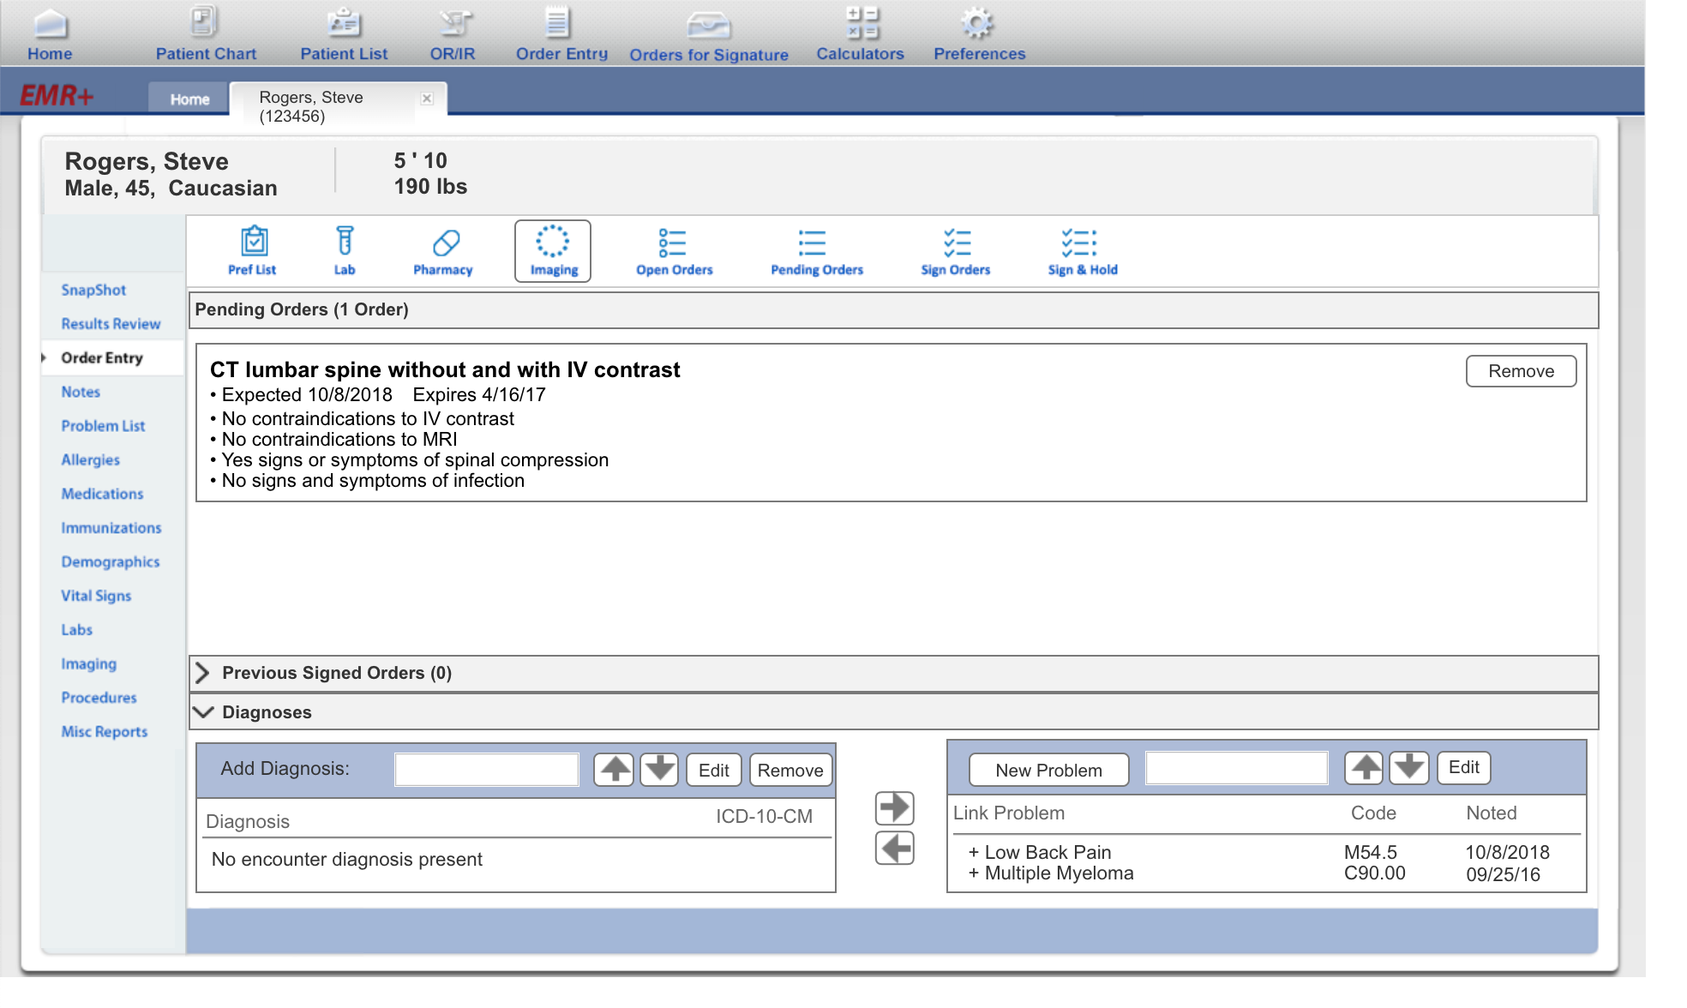Close the Rogers, Steve patient tab
The width and height of the screenshot is (1687, 1008).
click(427, 99)
